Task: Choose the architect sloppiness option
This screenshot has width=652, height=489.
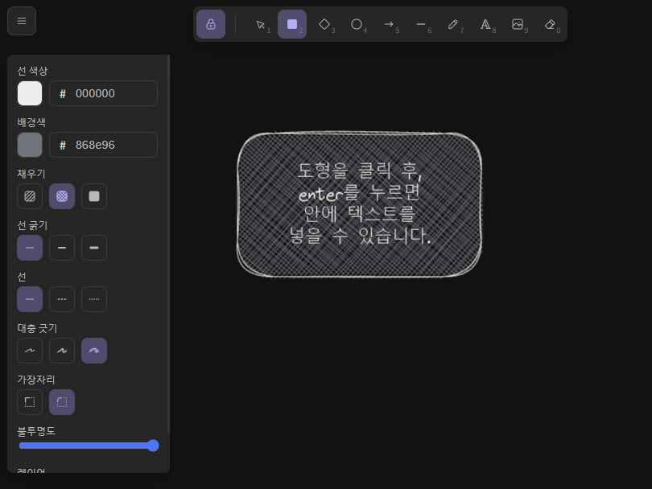Action: tap(30, 350)
